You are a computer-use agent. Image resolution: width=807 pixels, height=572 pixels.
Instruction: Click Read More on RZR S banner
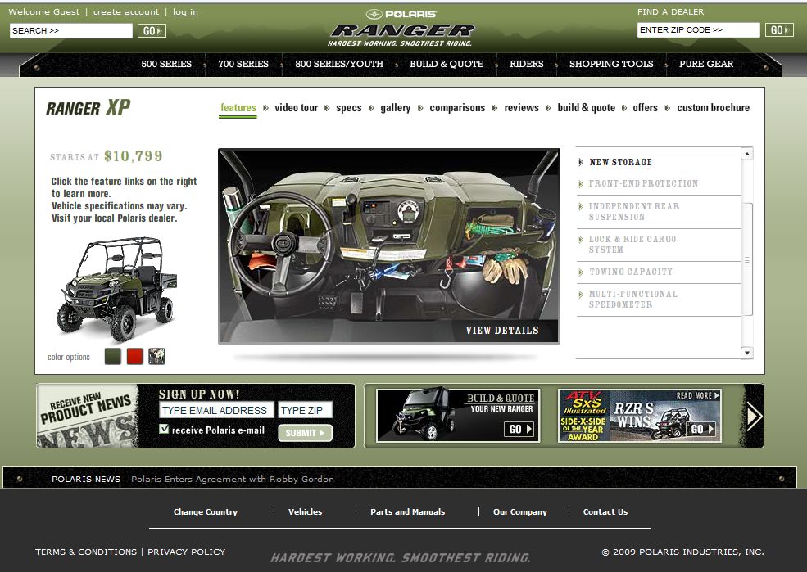pyautogui.click(x=697, y=395)
